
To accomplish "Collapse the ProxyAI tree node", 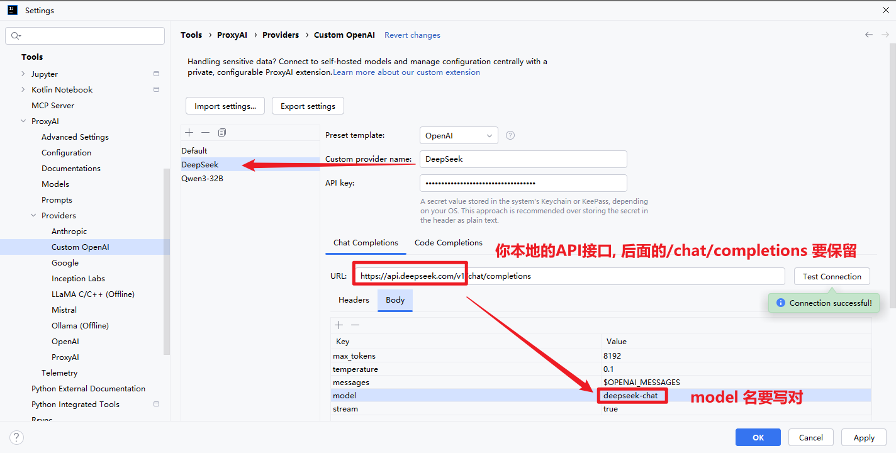I will pos(23,121).
